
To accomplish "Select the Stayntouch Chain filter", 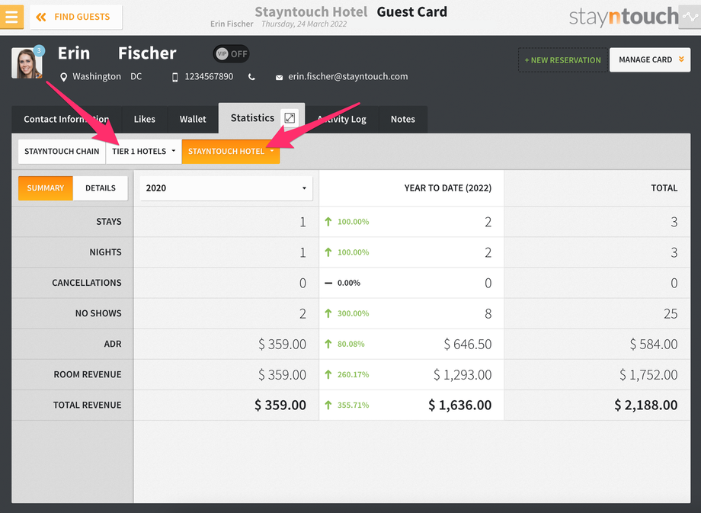I will coord(62,152).
